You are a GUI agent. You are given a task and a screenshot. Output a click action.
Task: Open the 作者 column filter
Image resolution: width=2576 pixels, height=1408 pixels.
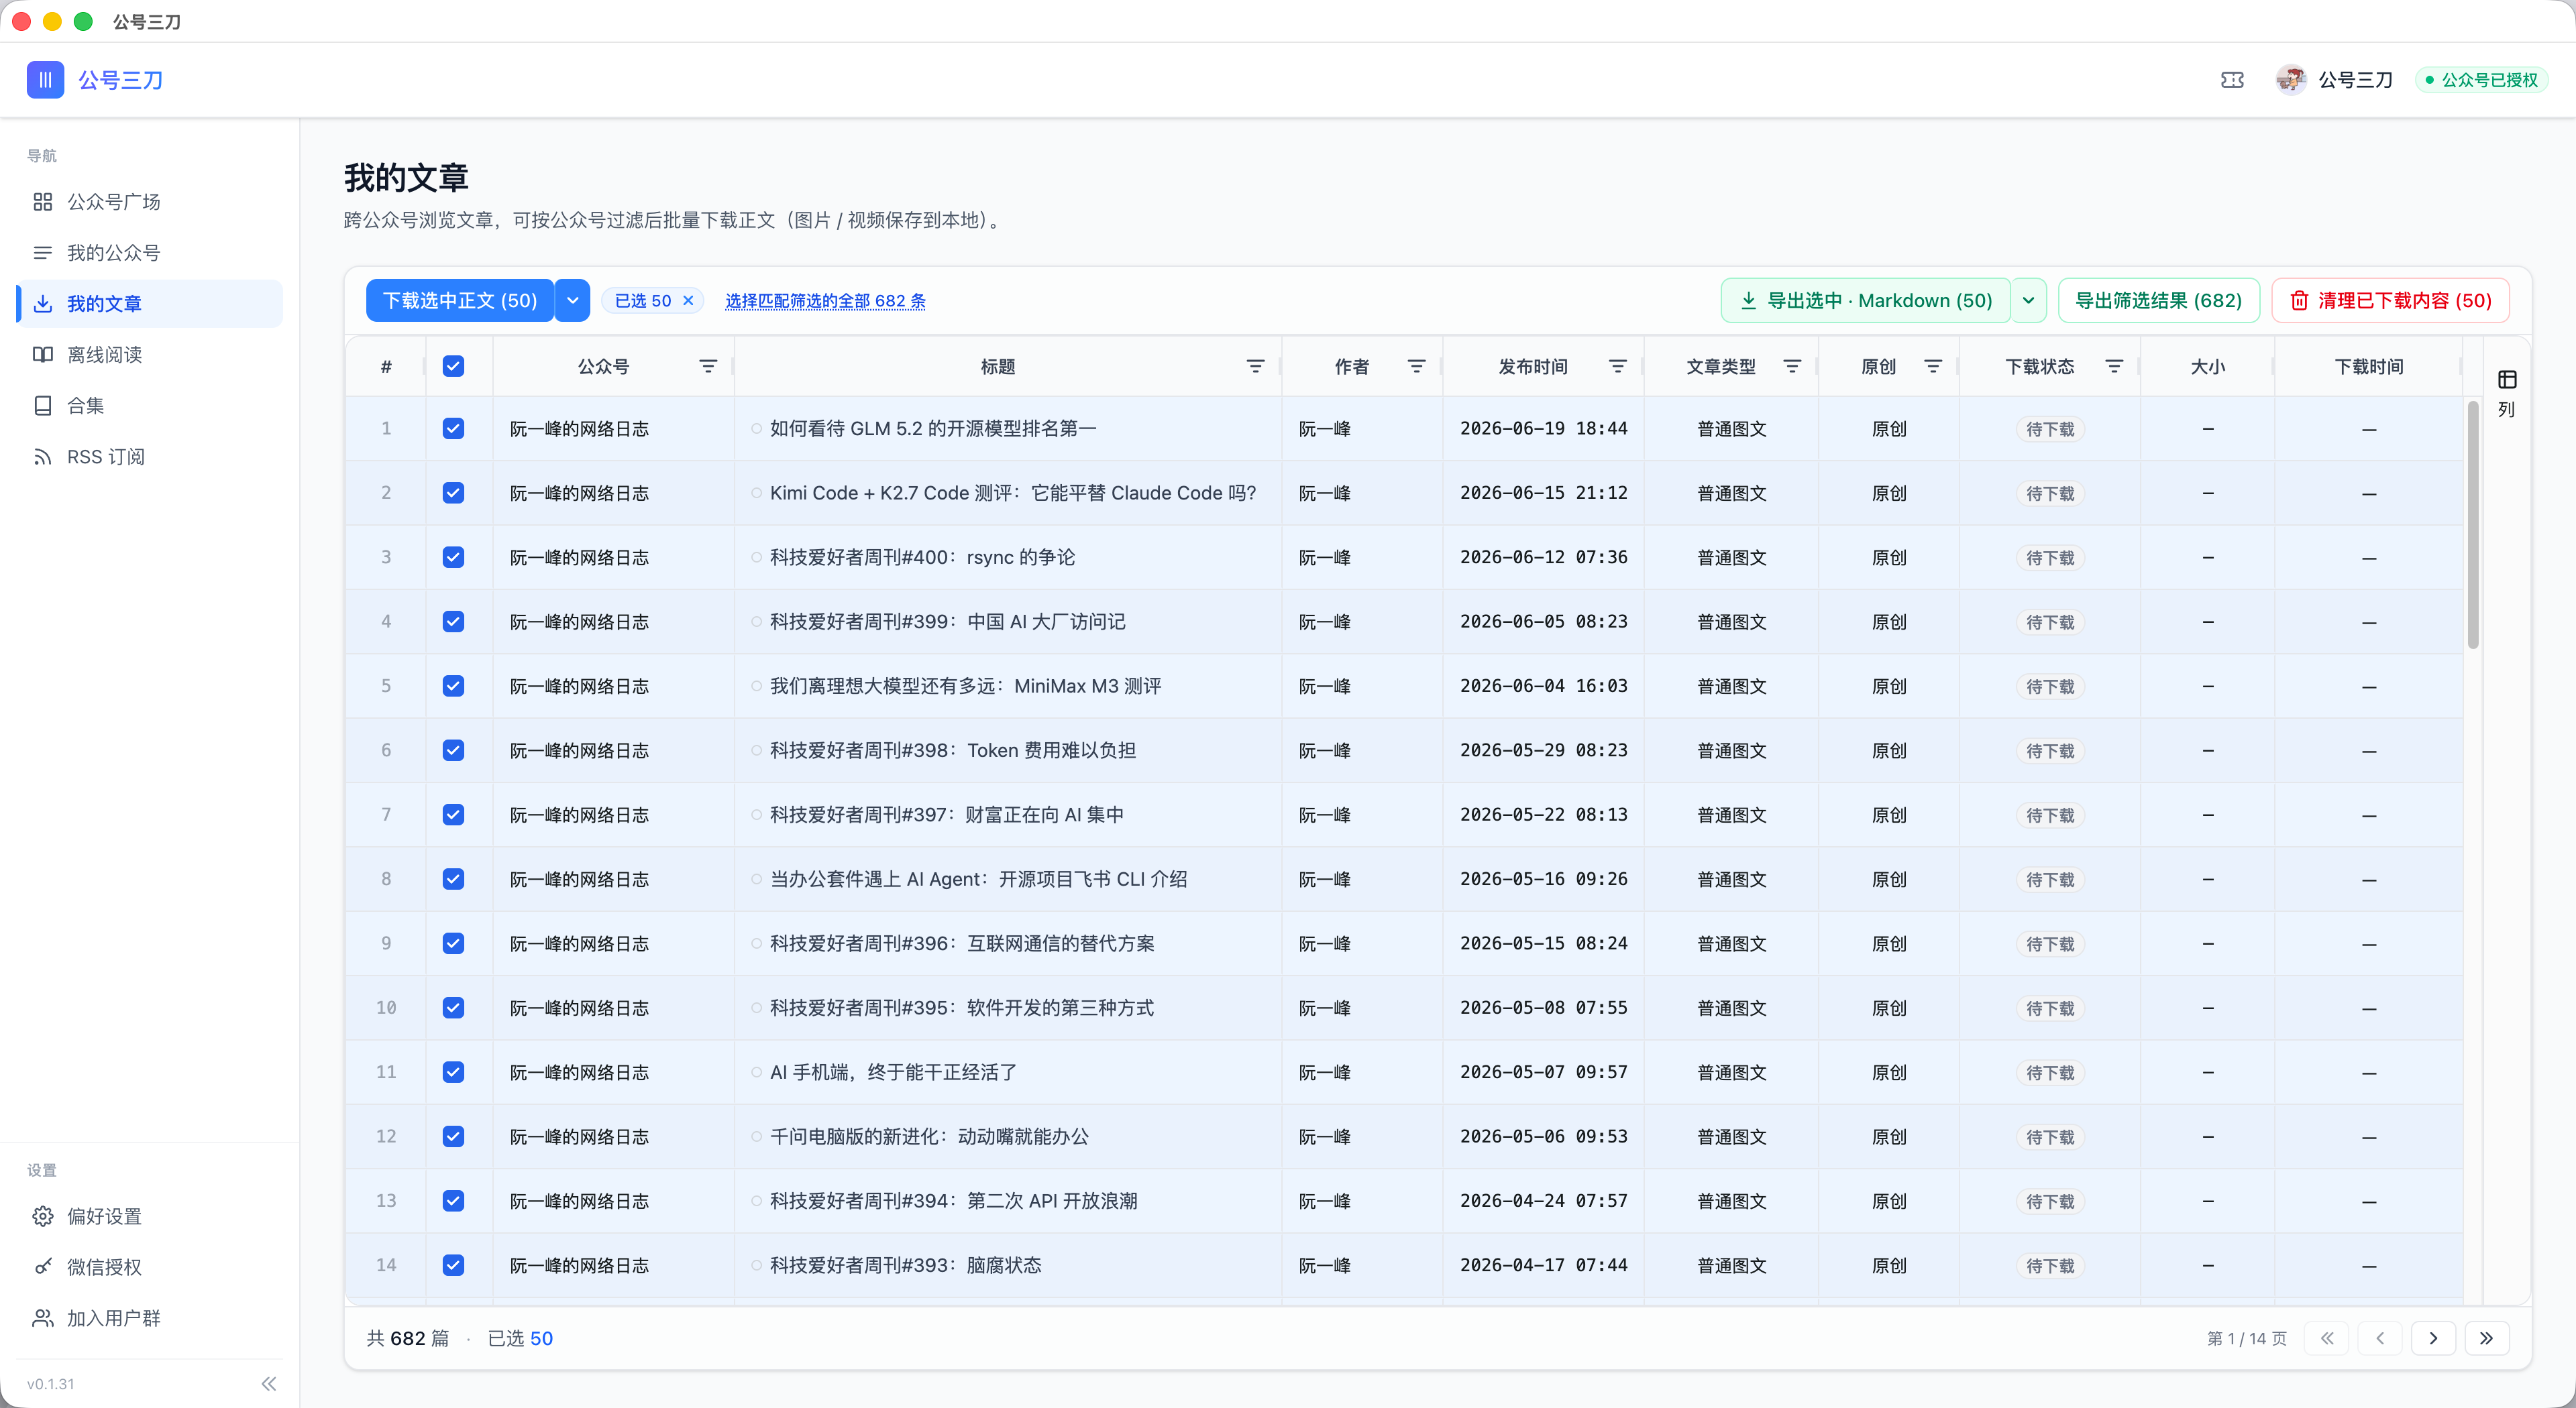tap(1416, 367)
